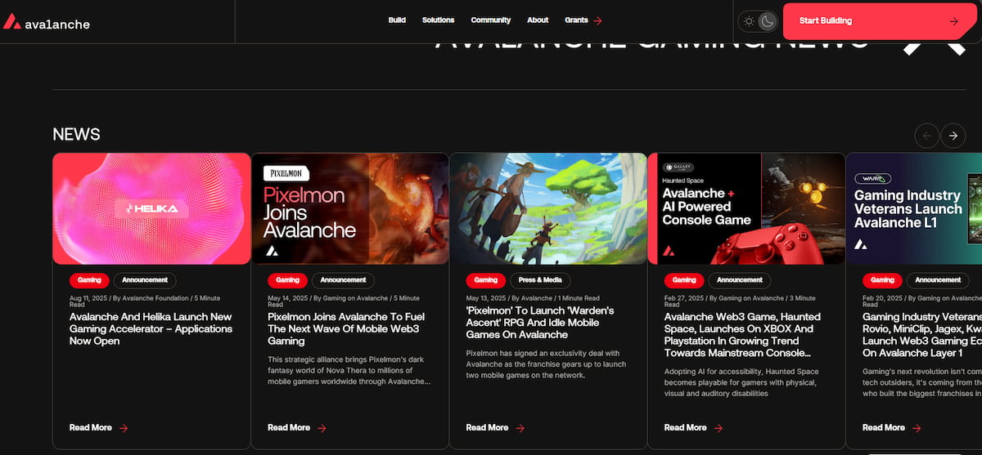The image size is (982, 455).
Task: Click Gaming tag on Helika article
Action: tap(89, 280)
